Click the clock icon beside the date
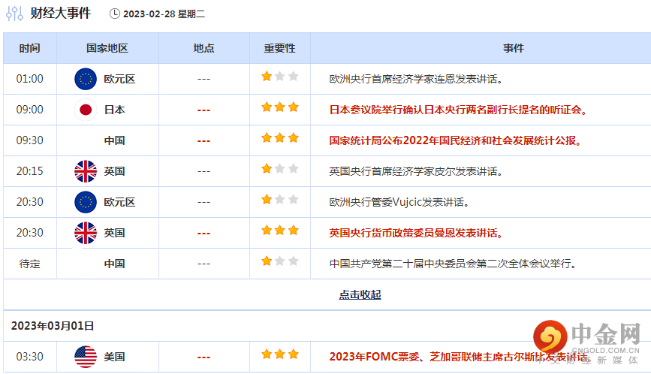Viewport: 651px width, 374px height. 115,14
